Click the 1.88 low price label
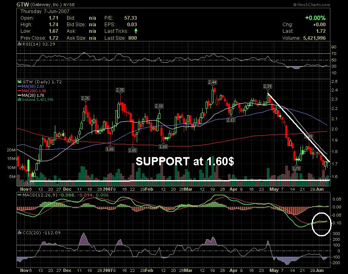The height and width of the screenshot is (274, 348). [163, 146]
